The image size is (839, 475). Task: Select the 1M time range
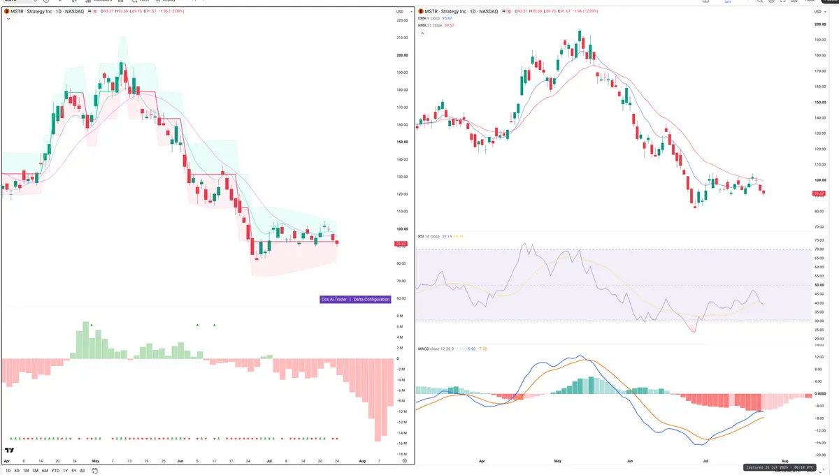click(26, 471)
